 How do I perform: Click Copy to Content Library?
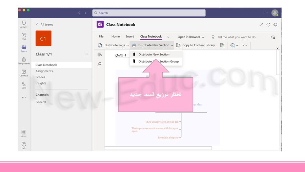point(196,45)
